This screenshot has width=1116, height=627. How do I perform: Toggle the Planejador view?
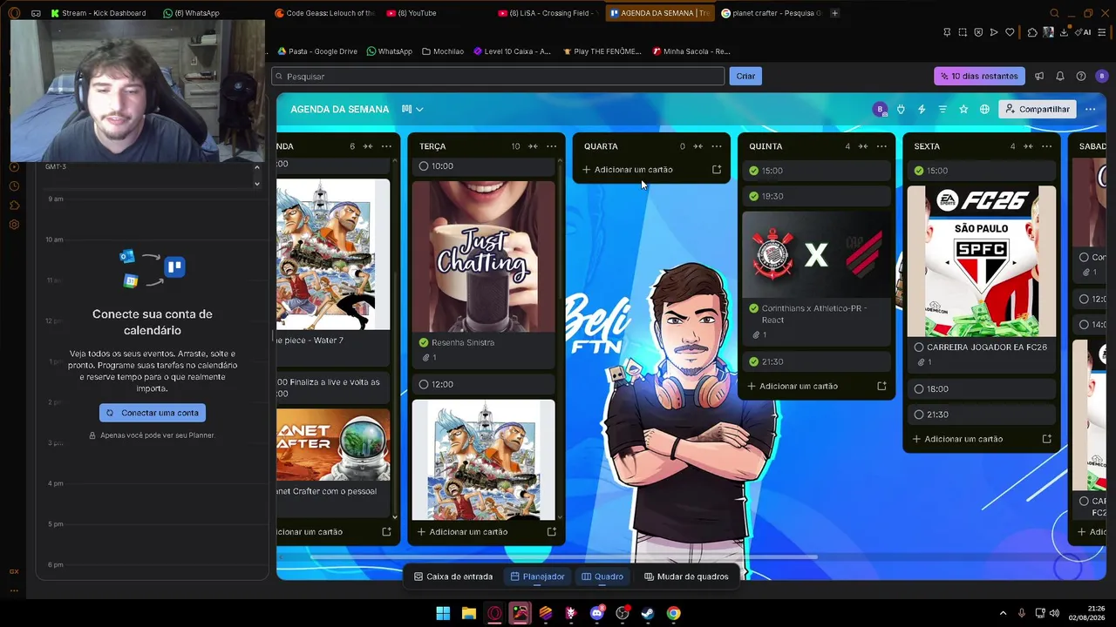point(538,576)
